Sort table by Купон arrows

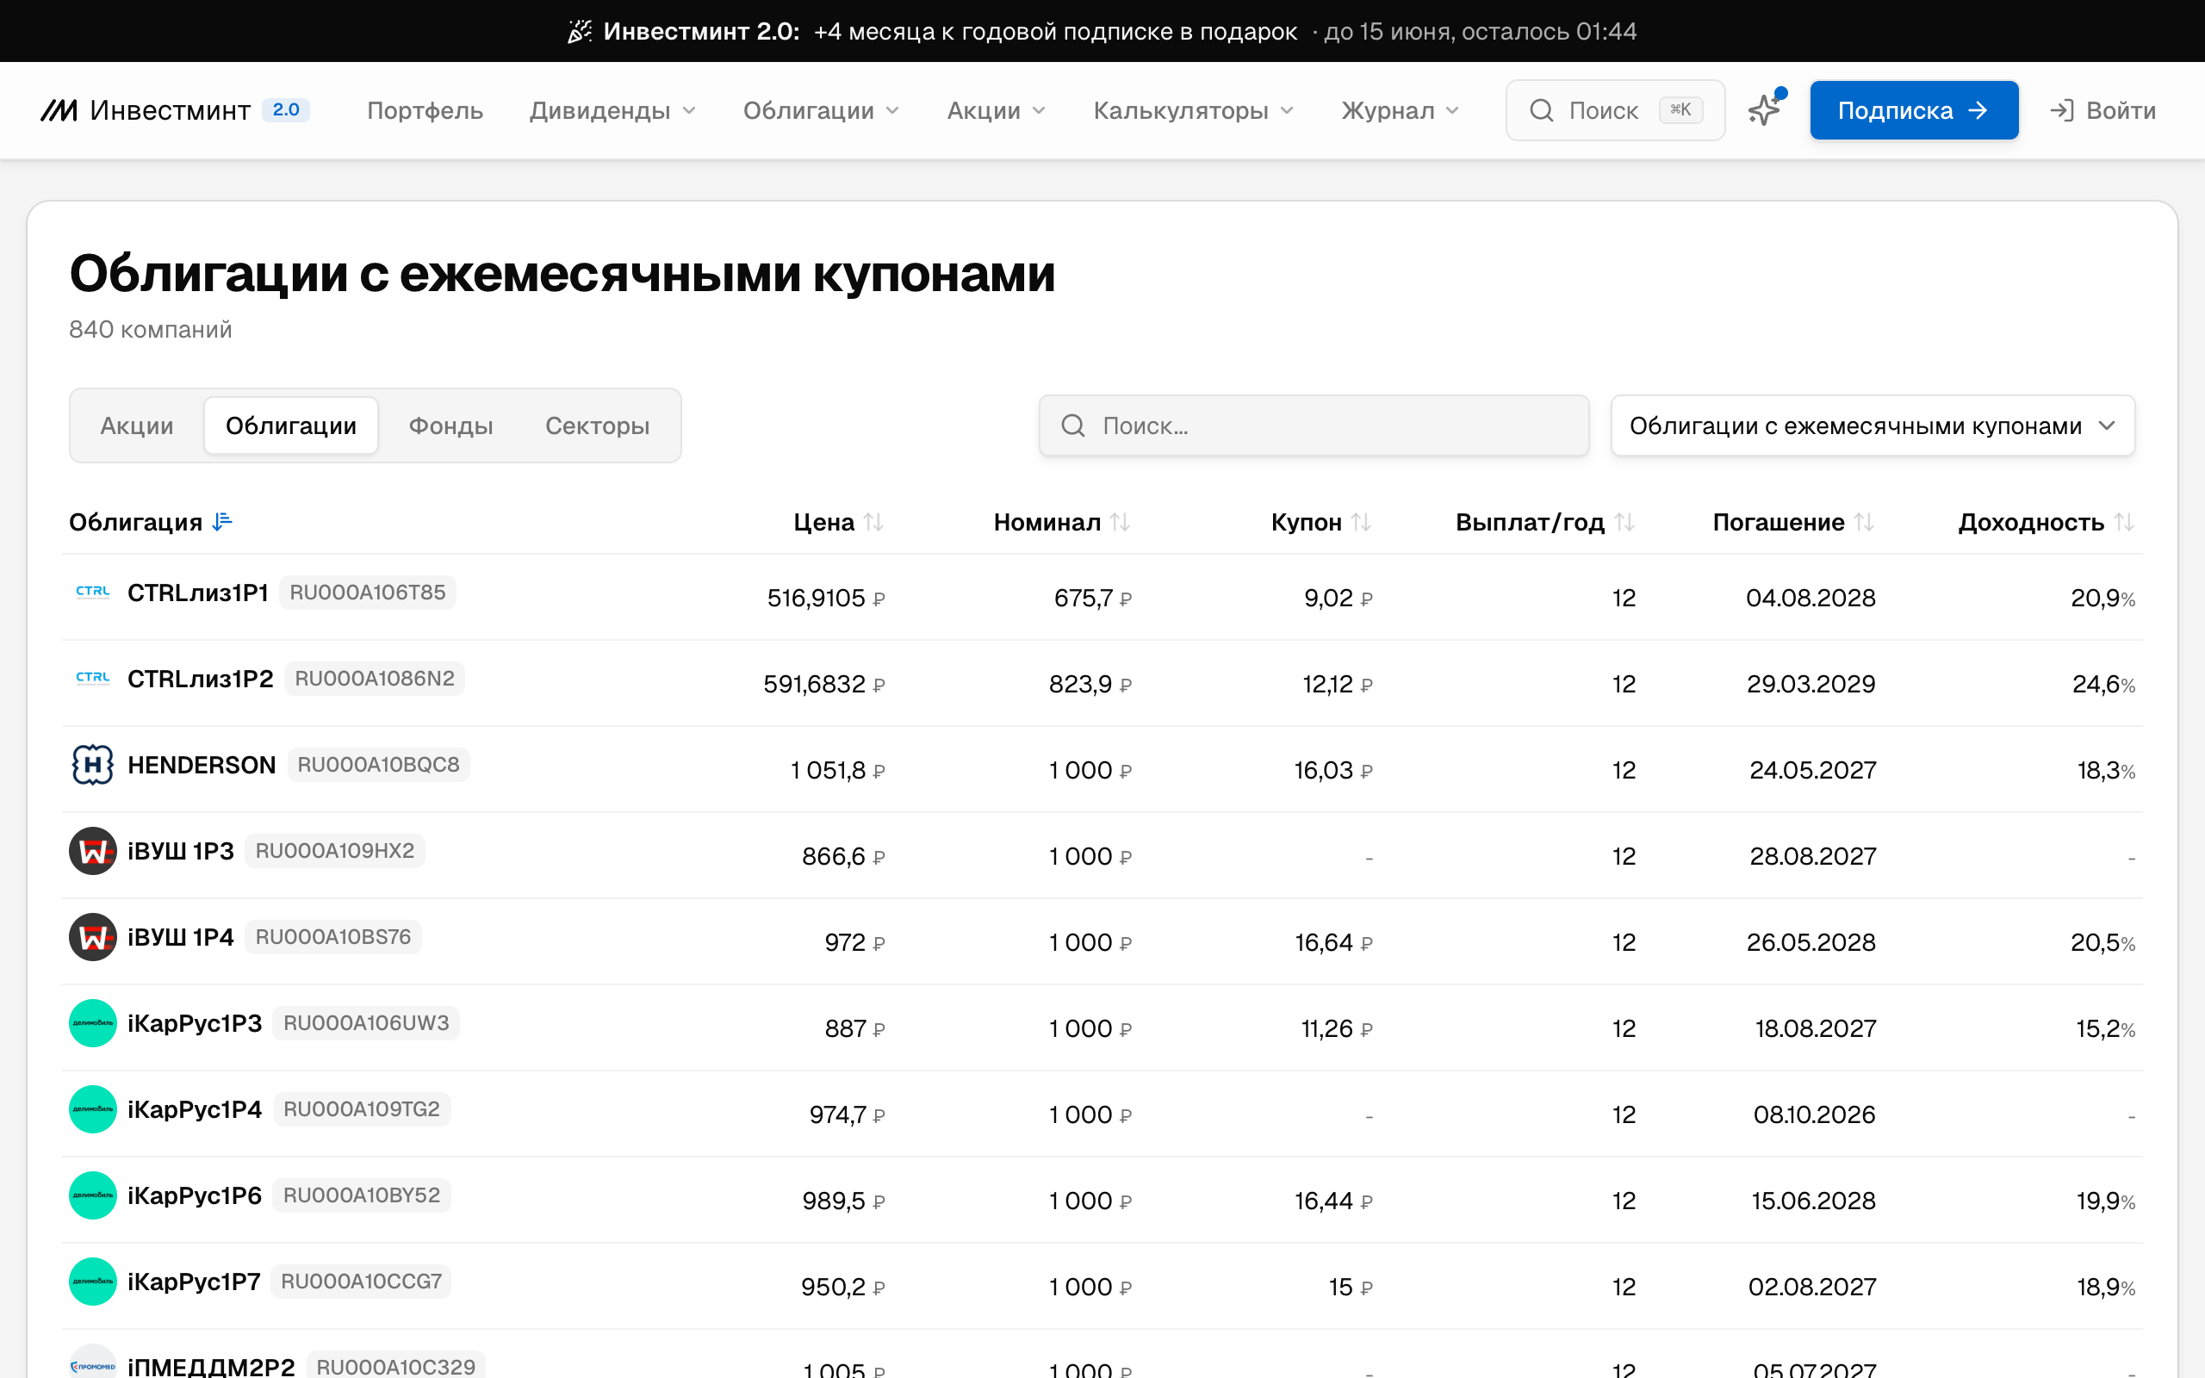coord(1361,522)
